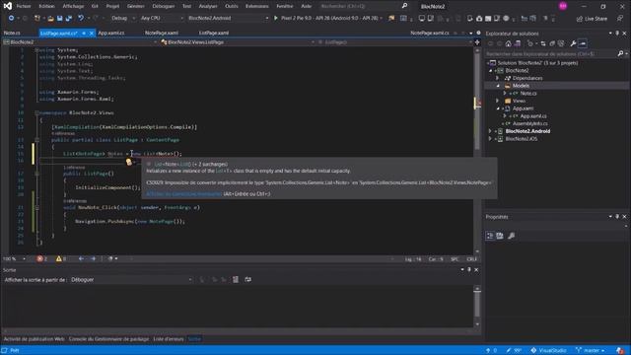Toggle auto-hide pin on Properties panel

tap(617, 217)
